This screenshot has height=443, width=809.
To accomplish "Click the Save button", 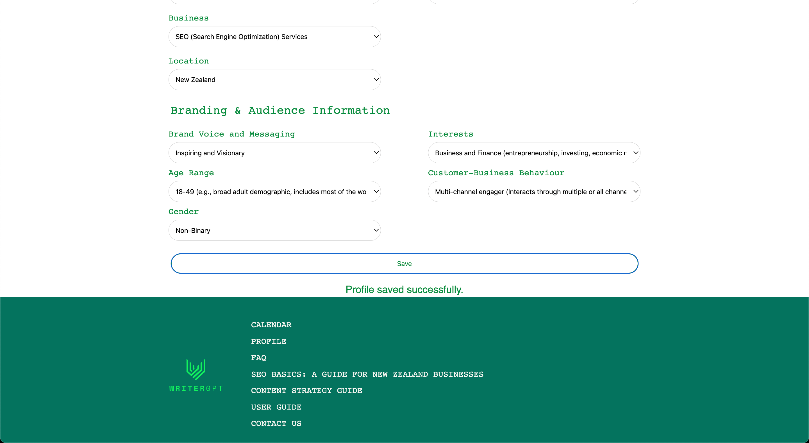I will tap(404, 263).
